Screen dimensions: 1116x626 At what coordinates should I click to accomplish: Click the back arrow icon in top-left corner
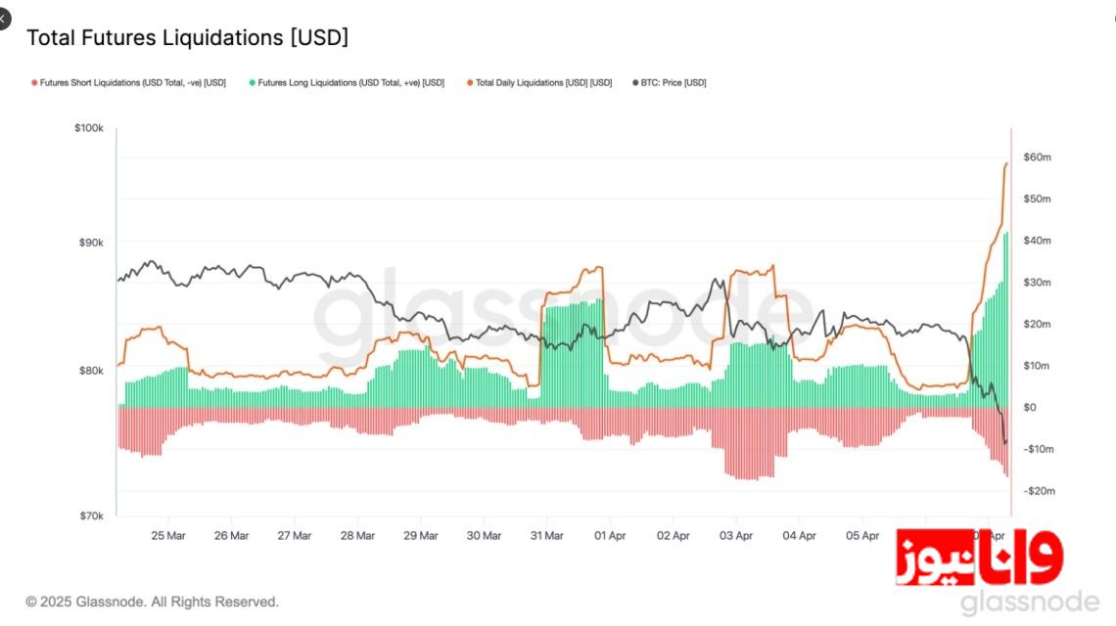click(4, 18)
